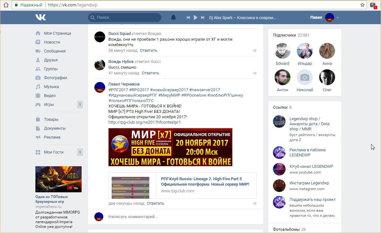Skip to the next audio track
Viewport: 381px width, 233px height.
coord(202,17)
